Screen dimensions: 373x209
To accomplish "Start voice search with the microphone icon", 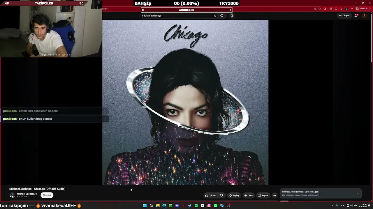I will coord(232,16).
